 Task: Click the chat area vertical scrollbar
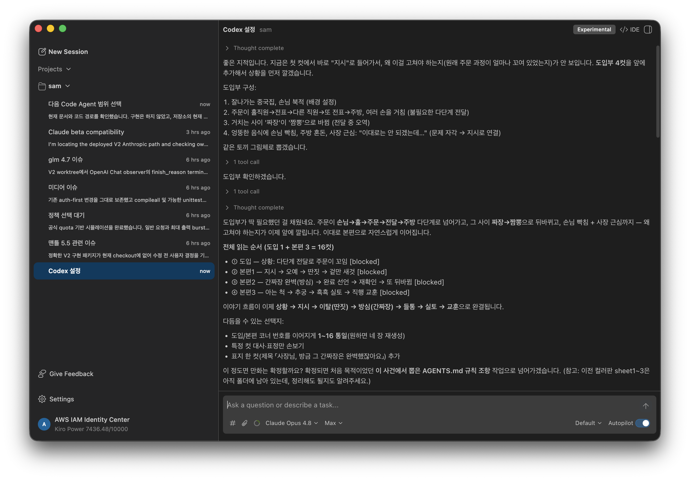pyautogui.click(x=658, y=92)
